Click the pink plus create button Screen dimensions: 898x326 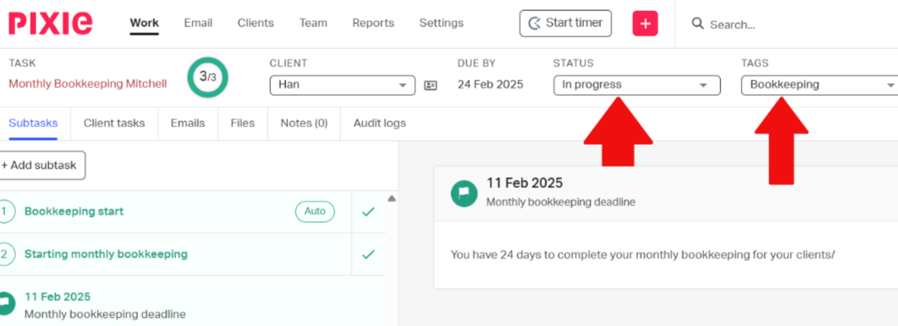pos(645,24)
